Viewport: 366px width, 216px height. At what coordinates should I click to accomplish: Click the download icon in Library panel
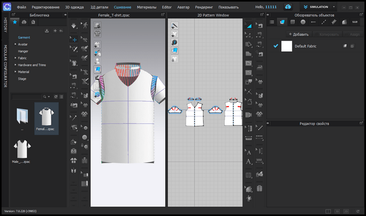click(x=47, y=31)
